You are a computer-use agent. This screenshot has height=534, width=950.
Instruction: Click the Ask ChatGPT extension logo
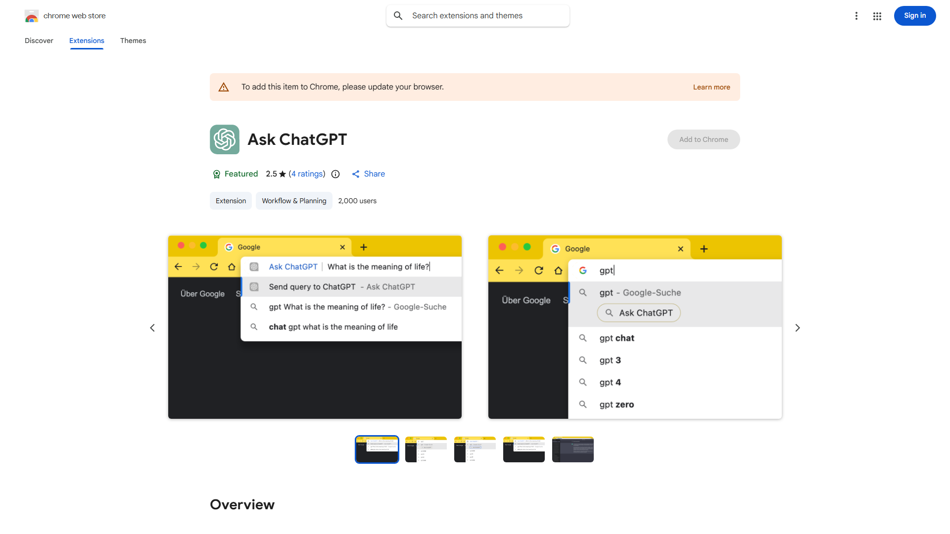click(x=224, y=139)
